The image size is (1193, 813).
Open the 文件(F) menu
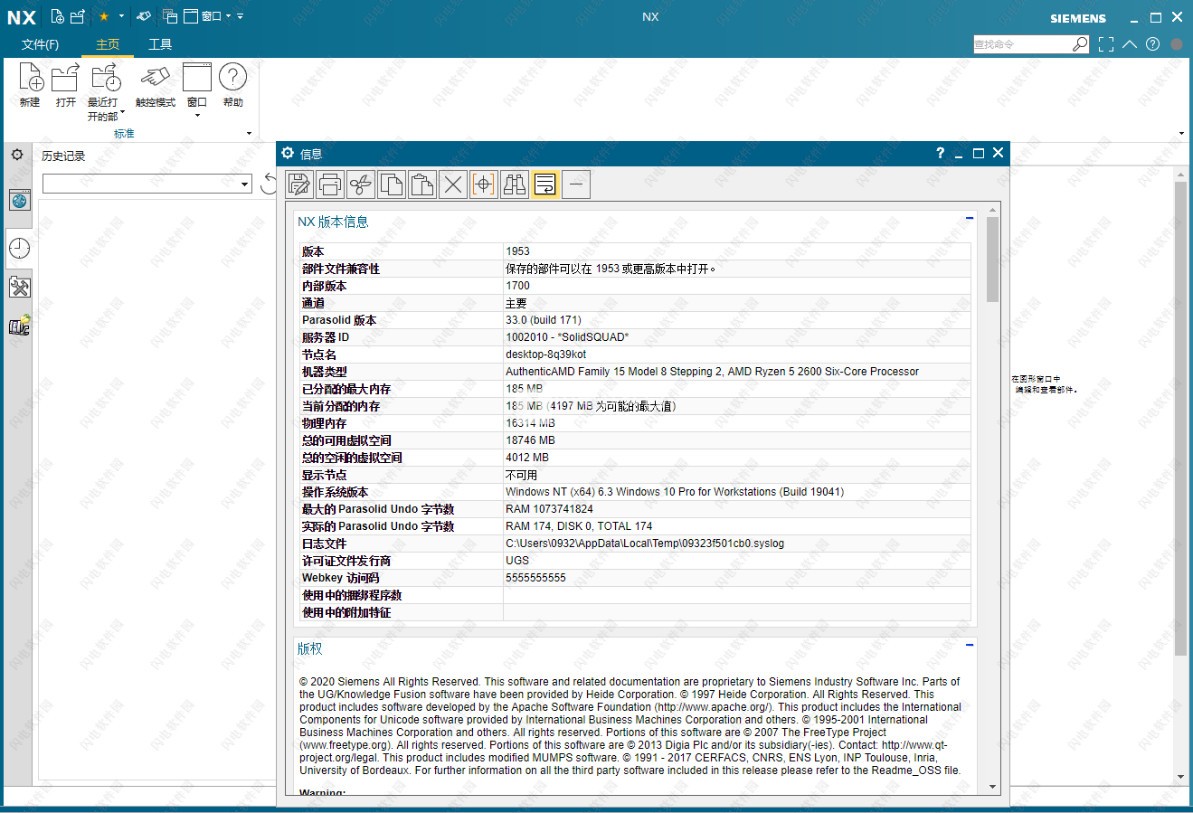point(40,44)
